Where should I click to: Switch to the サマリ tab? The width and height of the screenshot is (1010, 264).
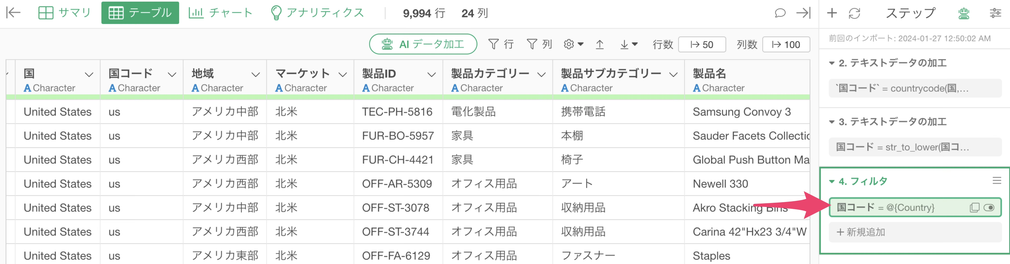click(65, 13)
